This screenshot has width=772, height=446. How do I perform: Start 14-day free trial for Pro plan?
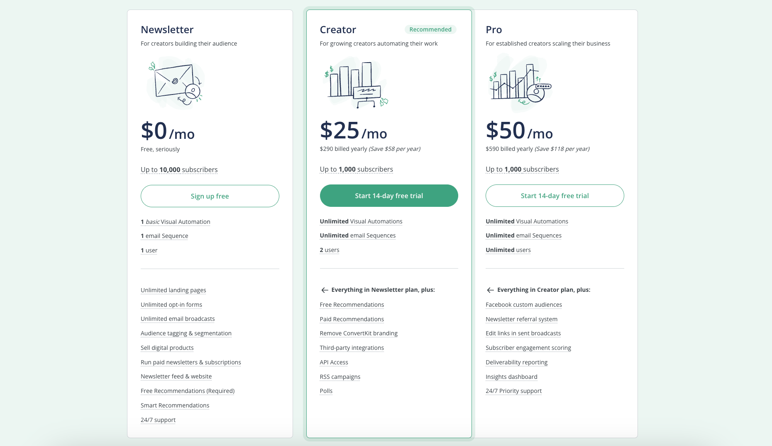pos(555,196)
